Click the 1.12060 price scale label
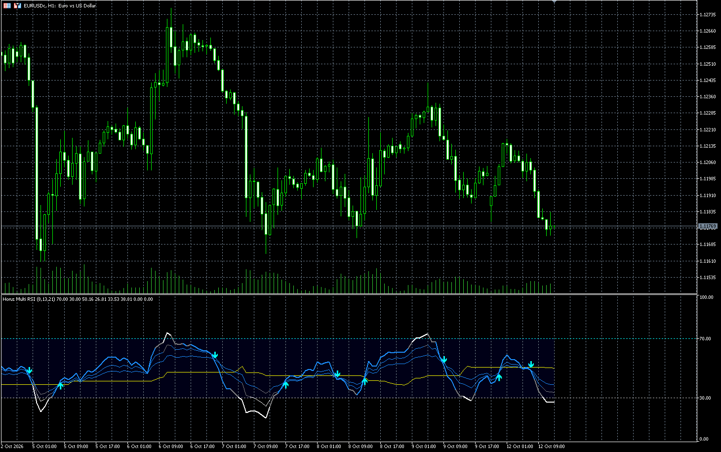 (x=708, y=163)
